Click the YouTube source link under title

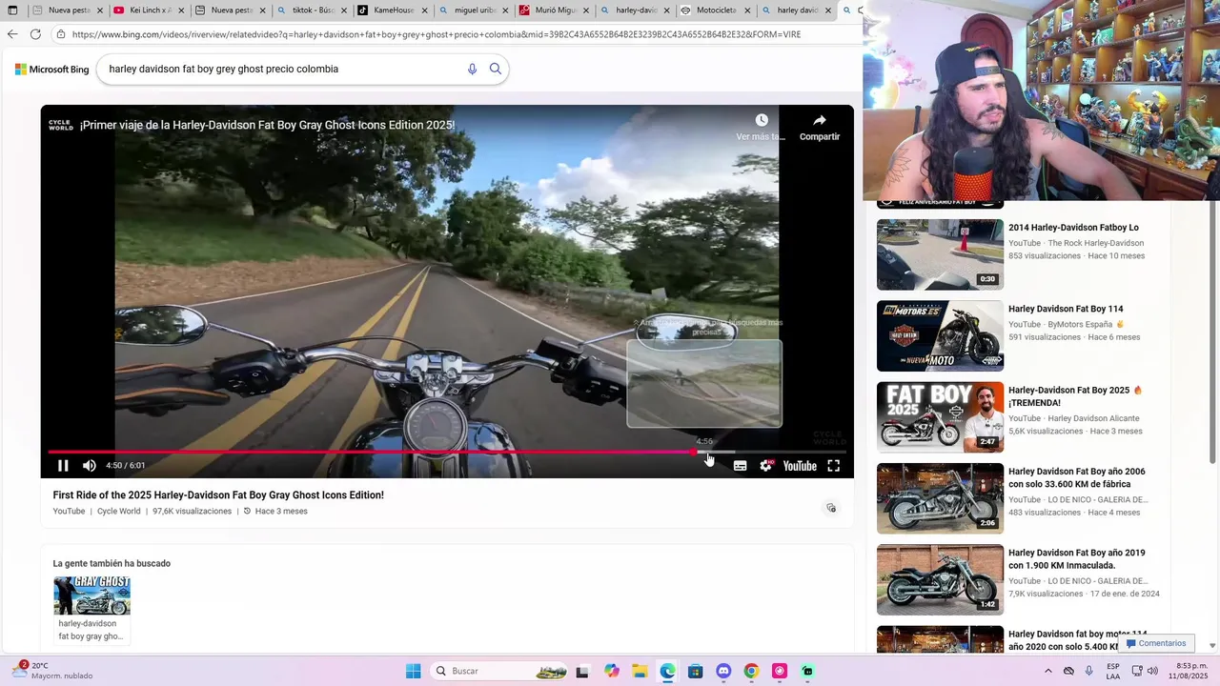pos(69,512)
